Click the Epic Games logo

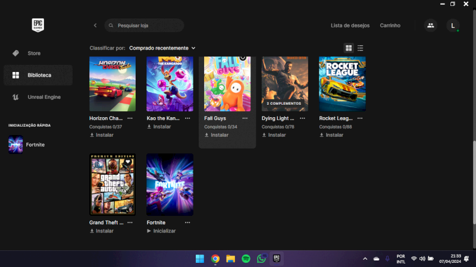[38, 25]
